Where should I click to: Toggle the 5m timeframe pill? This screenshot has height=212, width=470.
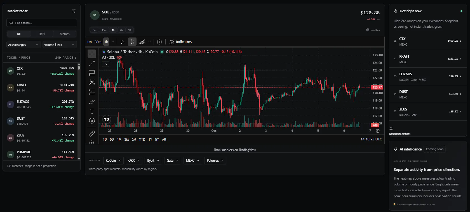[95, 30]
